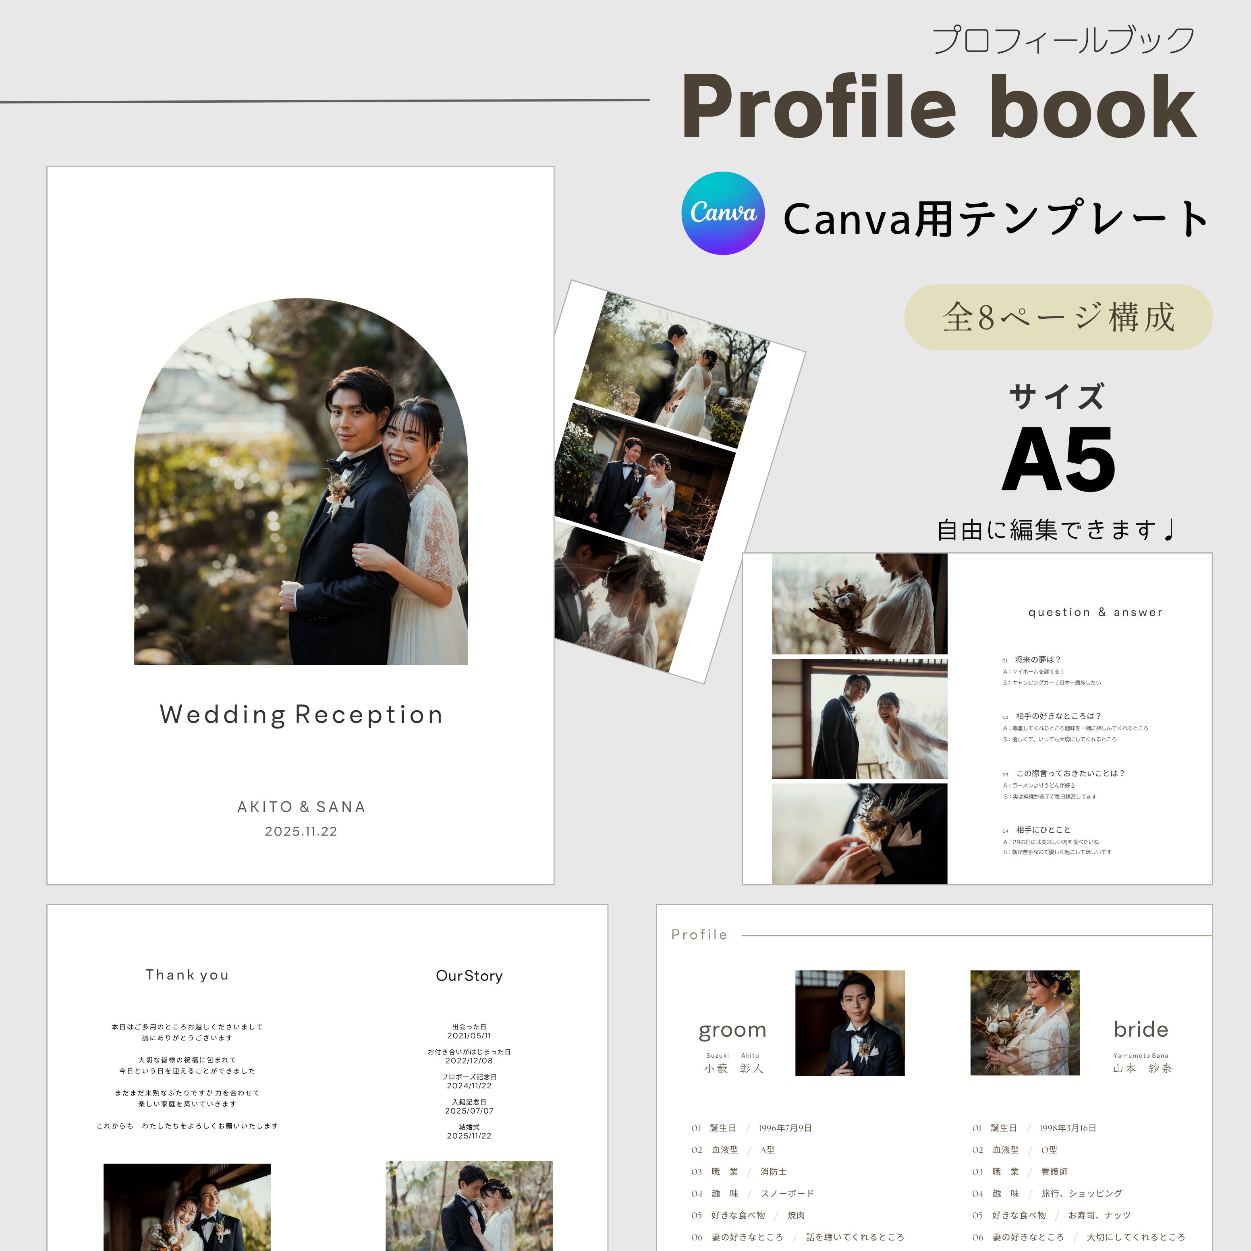The image size is (1251, 1251).
Task: Click the question & answer heading
Action: point(1095,612)
